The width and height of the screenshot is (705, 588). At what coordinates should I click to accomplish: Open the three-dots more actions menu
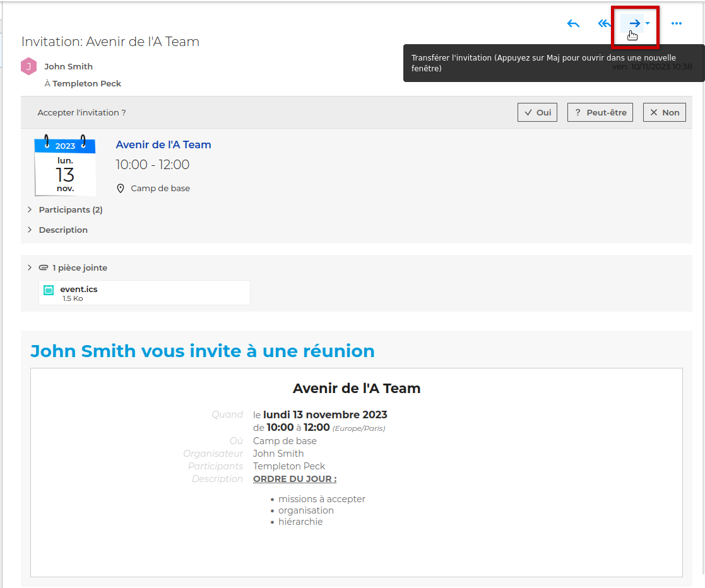pos(677,24)
